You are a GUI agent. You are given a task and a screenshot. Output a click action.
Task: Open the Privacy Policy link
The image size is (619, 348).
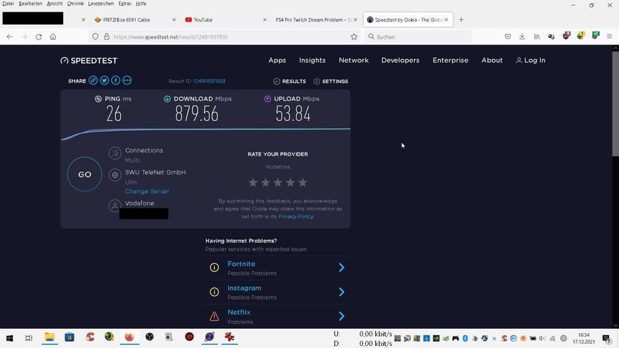[296, 216]
